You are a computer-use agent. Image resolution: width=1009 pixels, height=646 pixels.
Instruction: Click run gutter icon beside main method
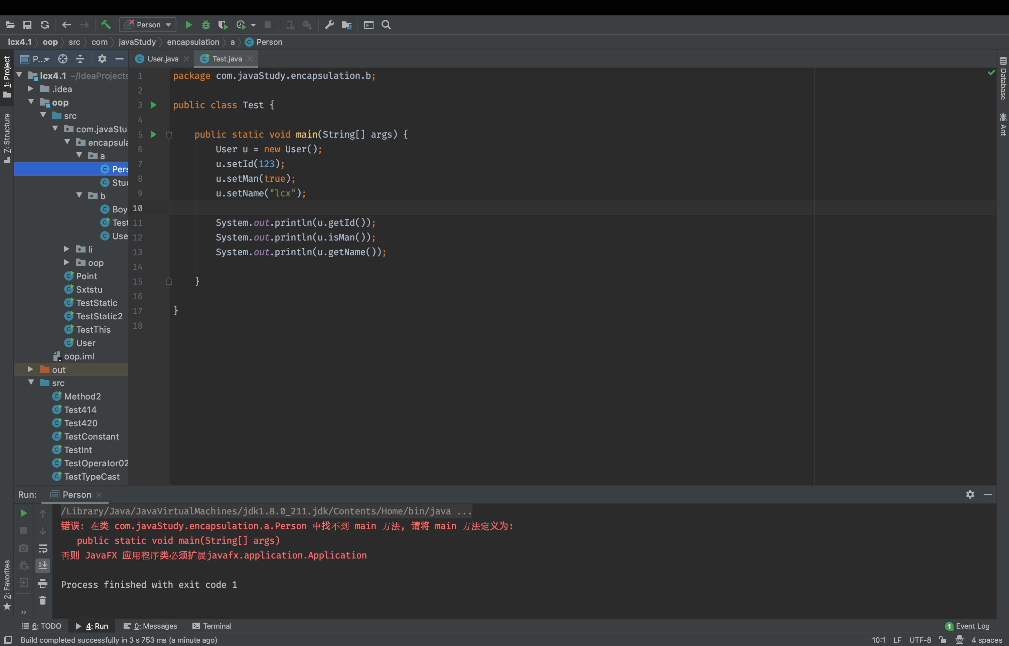(x=154, y=134)
